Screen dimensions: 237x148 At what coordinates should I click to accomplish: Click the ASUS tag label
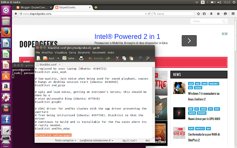click(191, 84)
